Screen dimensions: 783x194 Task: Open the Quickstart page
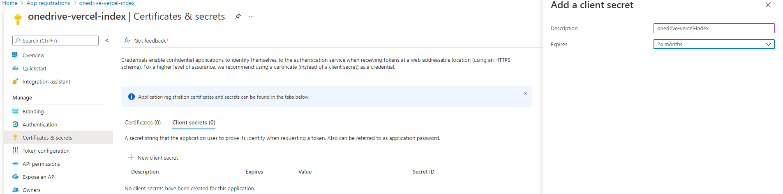35,68
